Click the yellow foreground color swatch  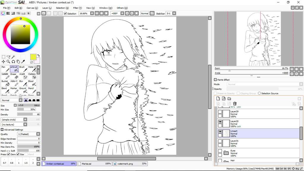(33, 57)
